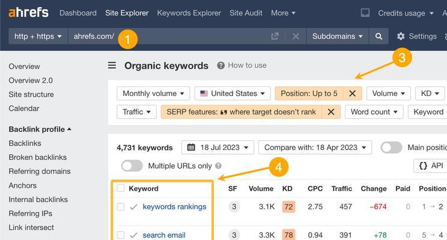
Task: Open Settings gear
Action: coord(401,36)
